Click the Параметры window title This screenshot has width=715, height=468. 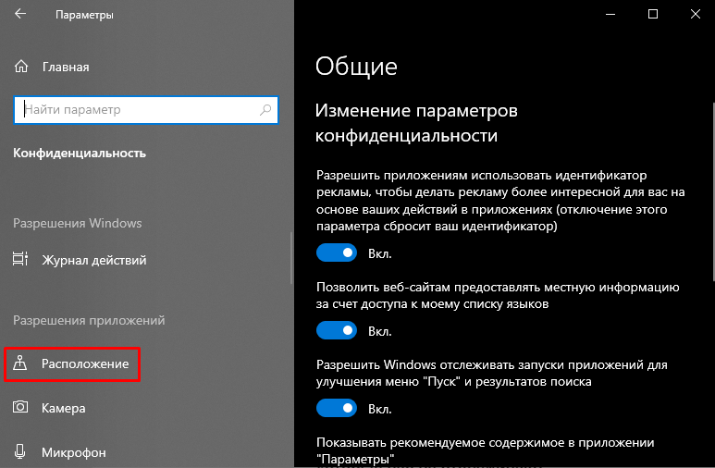pos(84,15)
